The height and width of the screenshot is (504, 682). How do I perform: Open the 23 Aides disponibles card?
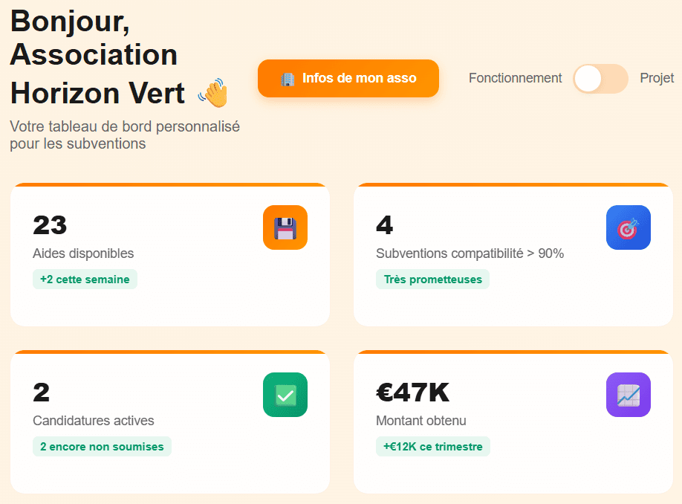click(170, 255)
